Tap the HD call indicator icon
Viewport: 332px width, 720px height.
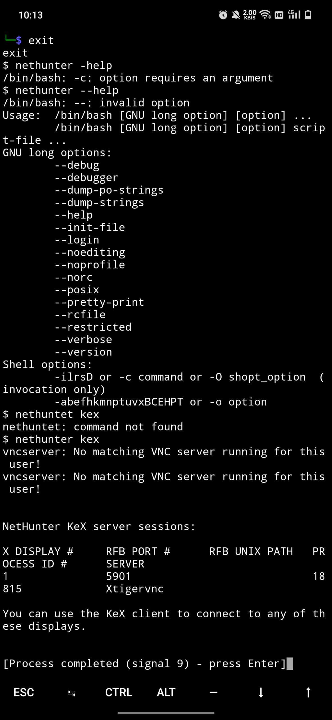click(x=279, y=15)
